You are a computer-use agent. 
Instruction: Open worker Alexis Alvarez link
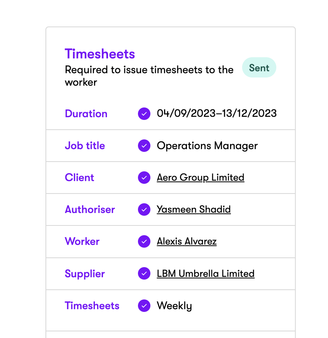pos(187,241)
